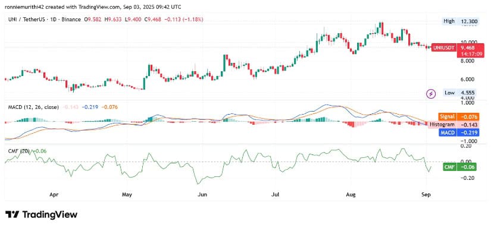Click the TradingView logo

pos(41,214)
